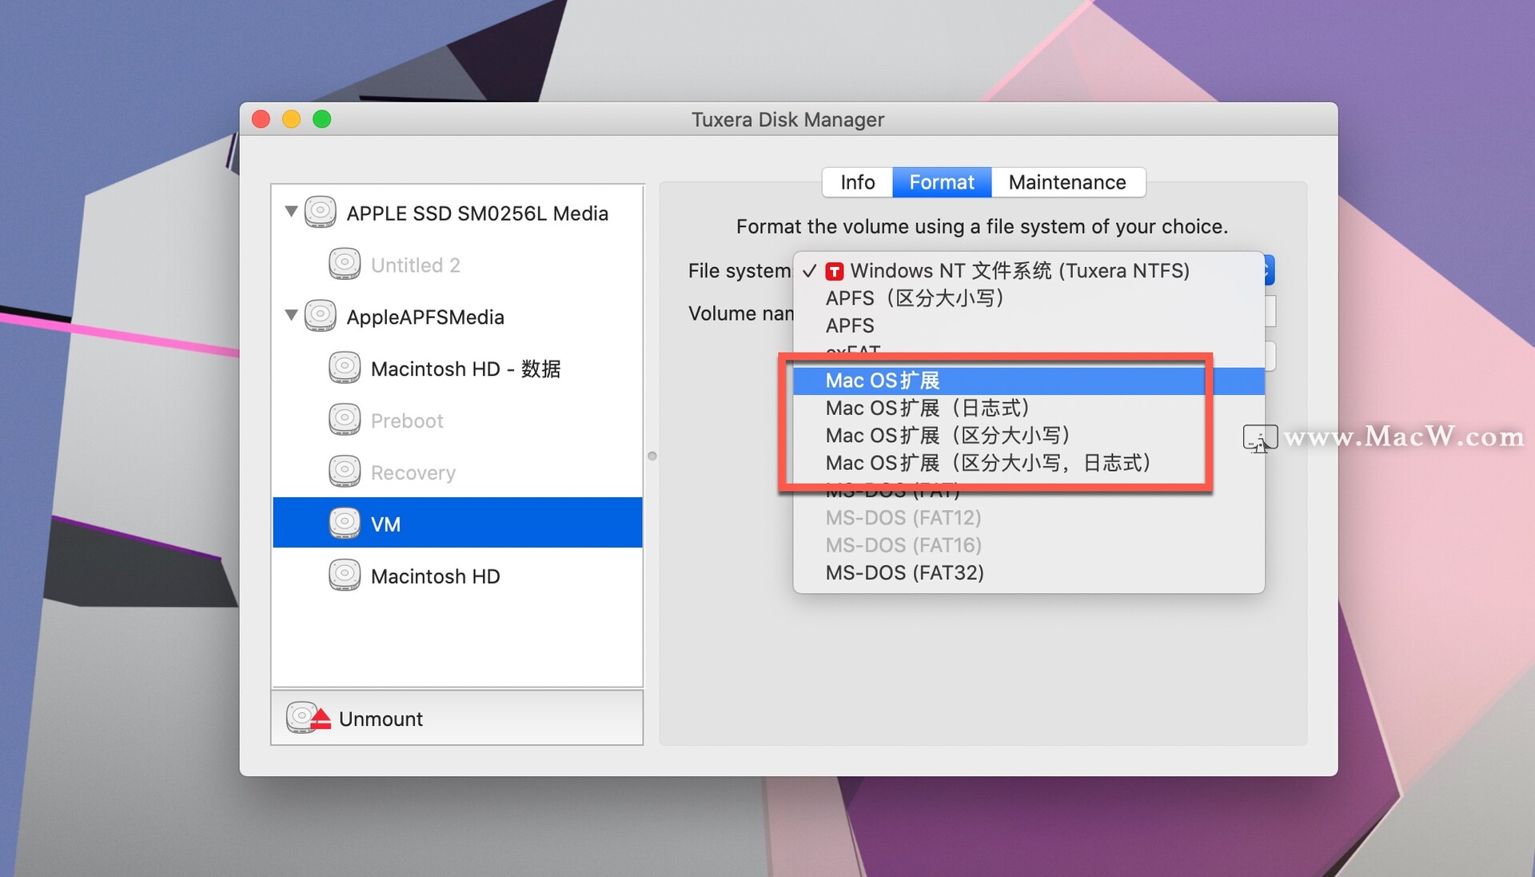Collapse the AppleAPFSMedia tree
The image size is (1535, 877).
291,315
